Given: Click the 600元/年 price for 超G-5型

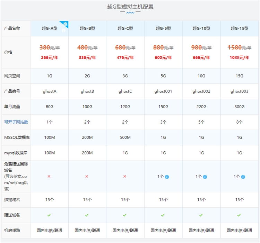Looking at the screenshot, I should pos(163,58).
